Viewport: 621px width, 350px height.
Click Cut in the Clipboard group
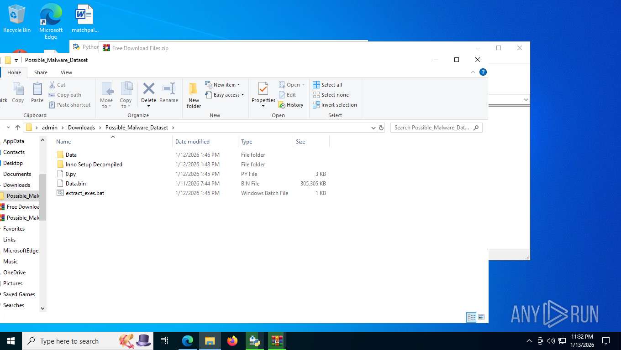(57, 85)
